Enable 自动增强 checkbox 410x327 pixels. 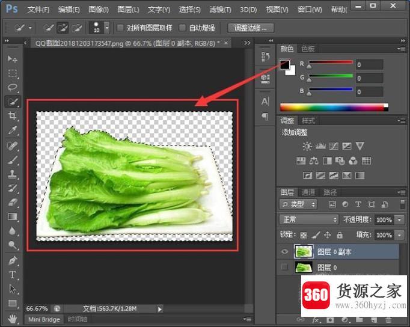[183, 28]
